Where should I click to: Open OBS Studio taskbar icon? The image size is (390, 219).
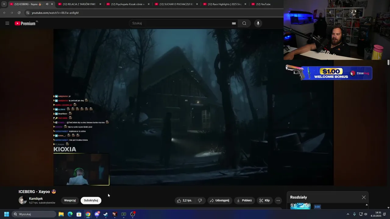click(133, 214)
